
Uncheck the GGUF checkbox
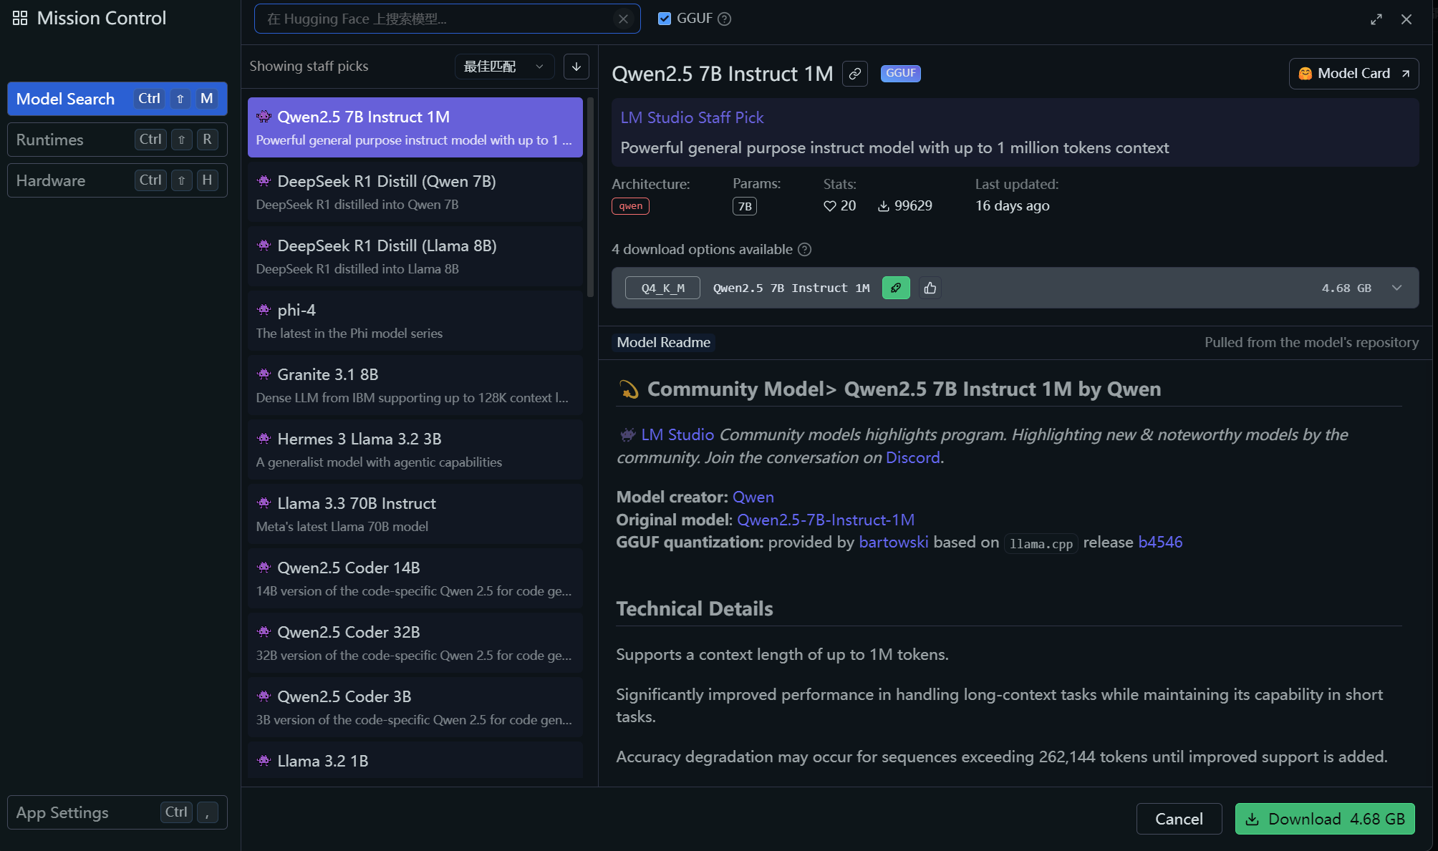[x=665, y=19]
